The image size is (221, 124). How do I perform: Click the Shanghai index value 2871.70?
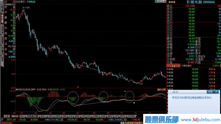click(11, 120)
